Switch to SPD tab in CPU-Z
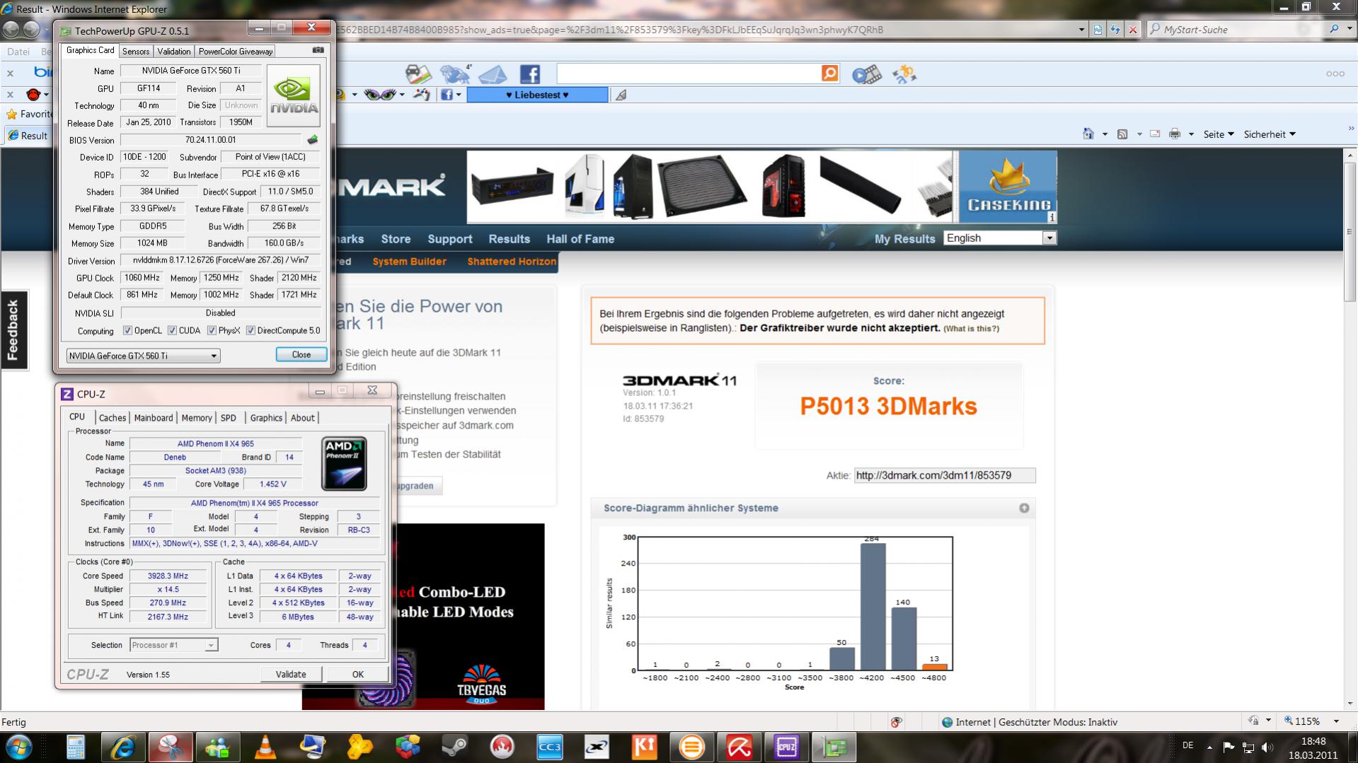Viewport: 1358px width, 763px height. 228,418
